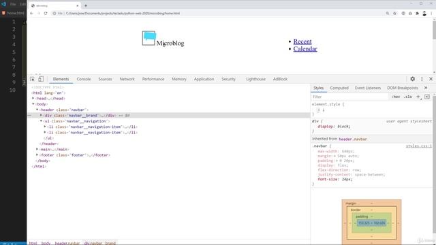The height and width of the screenshot is (245, 436).
Task: Open a new browser tab with plus
Action: click(86, 5)
